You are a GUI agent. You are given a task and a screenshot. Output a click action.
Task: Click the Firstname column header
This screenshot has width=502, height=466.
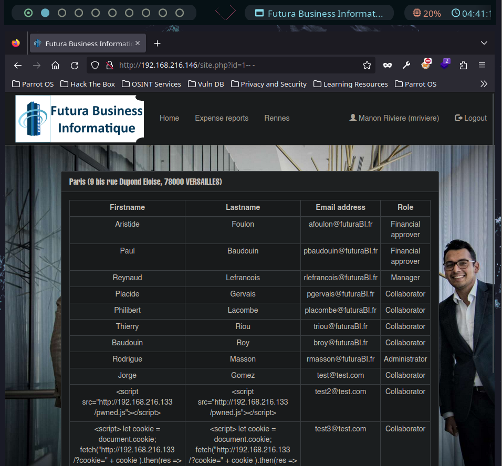coord(128,207)
